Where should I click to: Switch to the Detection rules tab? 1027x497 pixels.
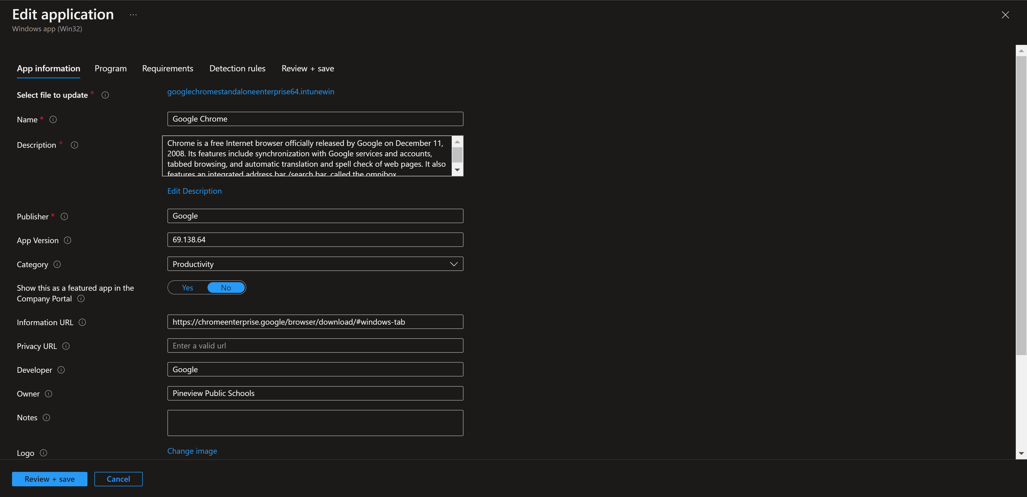(x=237, y=68)
